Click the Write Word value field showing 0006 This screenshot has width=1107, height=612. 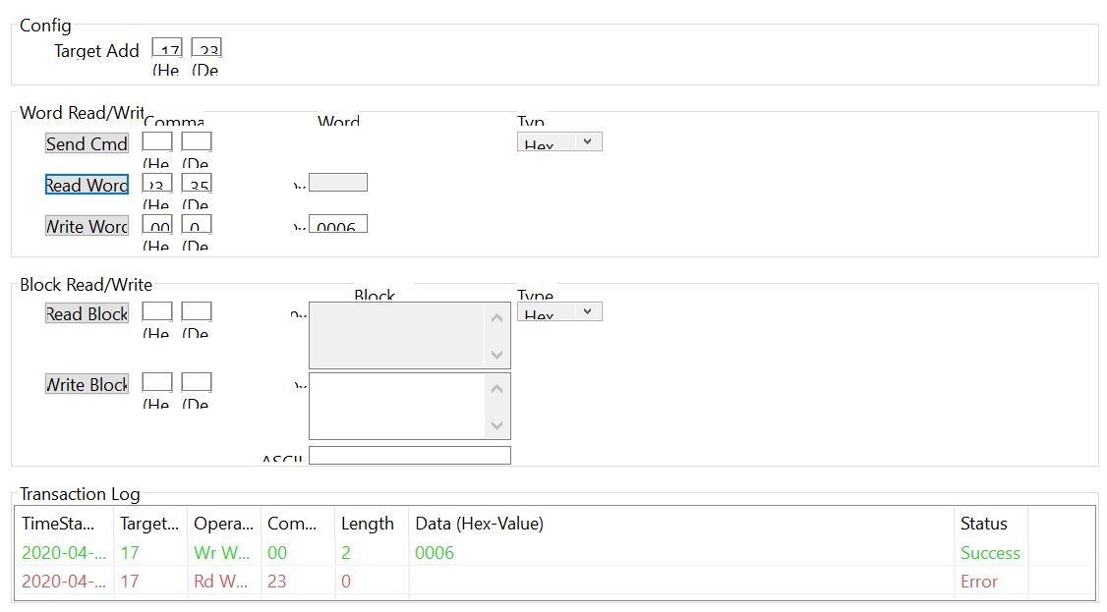337,224
